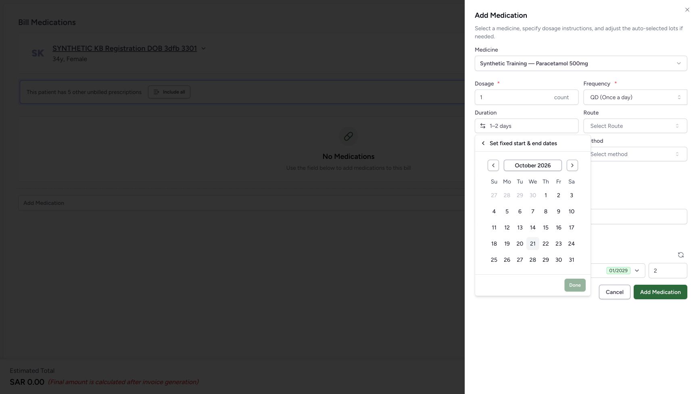The image size is (697, 394).
Task: Select October 23 in calendar
Action: point(558,244)
